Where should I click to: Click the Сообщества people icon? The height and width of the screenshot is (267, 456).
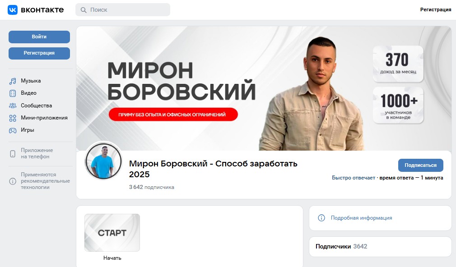[13, 106]
